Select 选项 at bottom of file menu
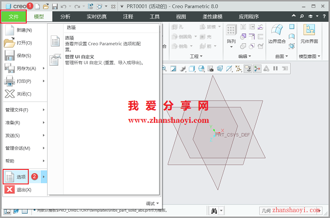The image size is (330, 218). pyautogui.click(x=16, y=177)
